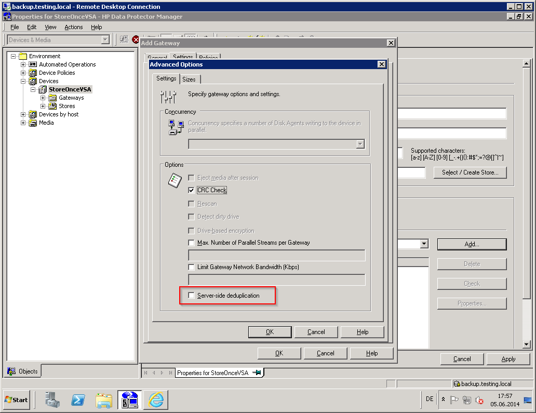This screenshot has height=413, width=536.
Task: Click the Eject media after session checkbox
Action: (x=192, y=178)
